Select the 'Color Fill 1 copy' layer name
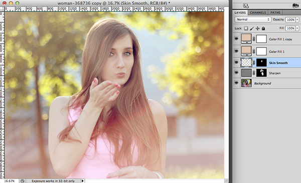This screenshot has height=183, width=301. click(280, 39)
